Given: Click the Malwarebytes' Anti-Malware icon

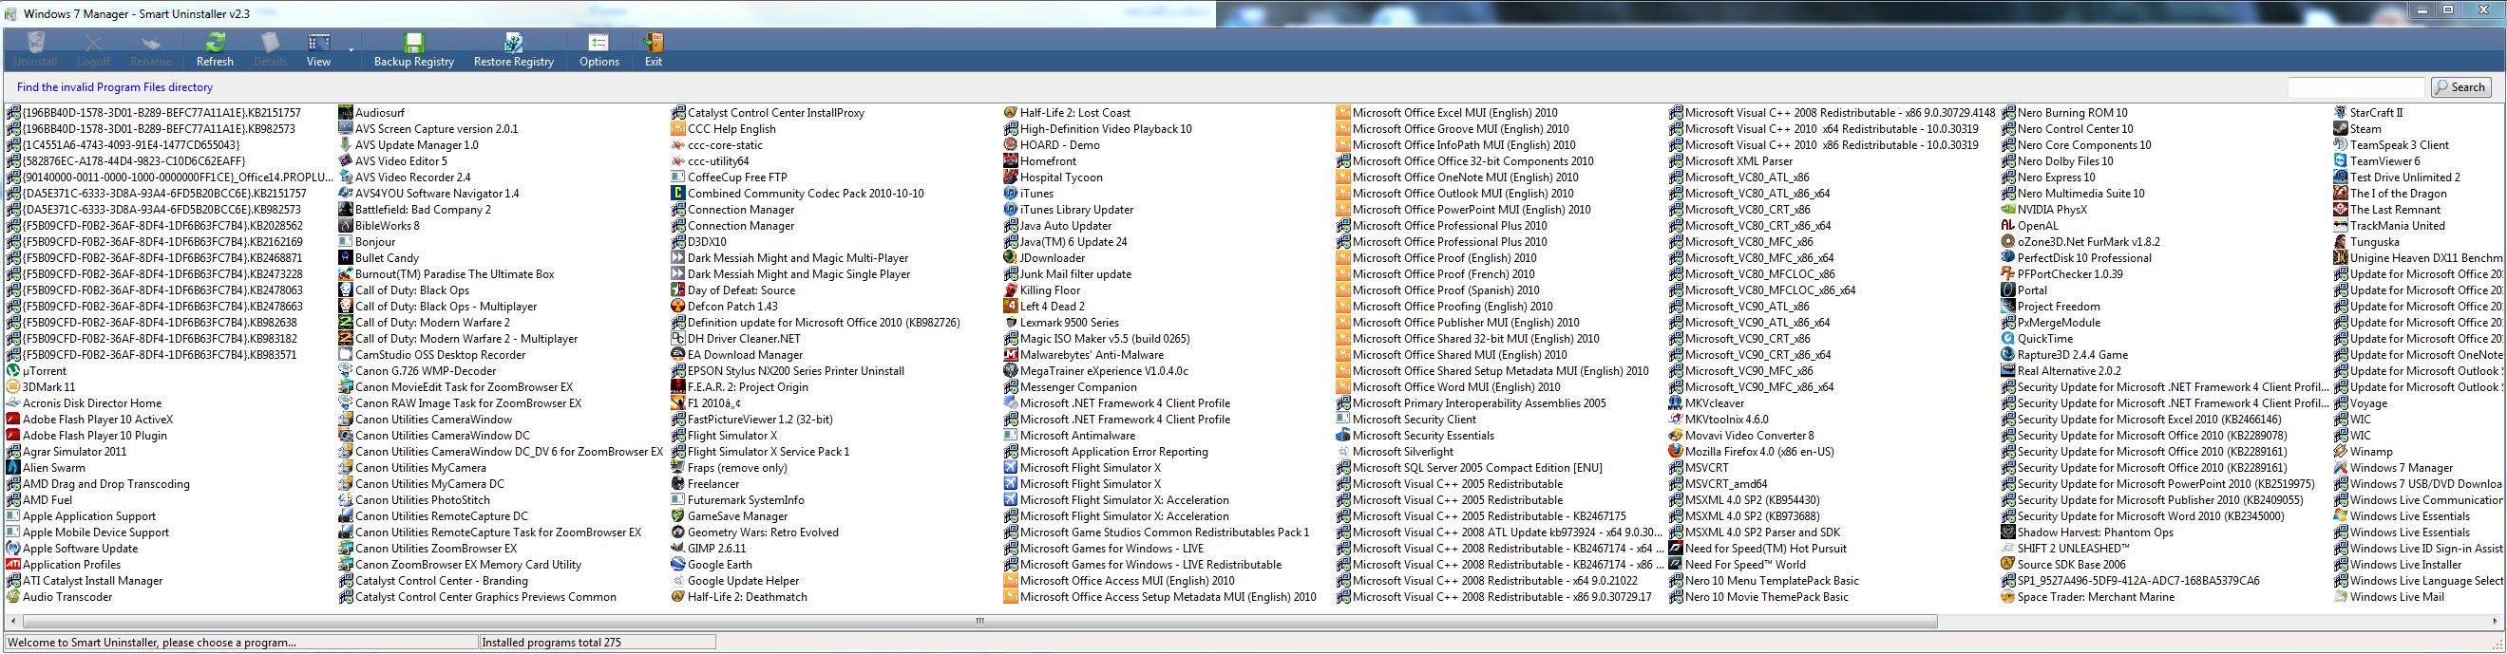Looking at the screenshot, I should [x=1010, y=356].
